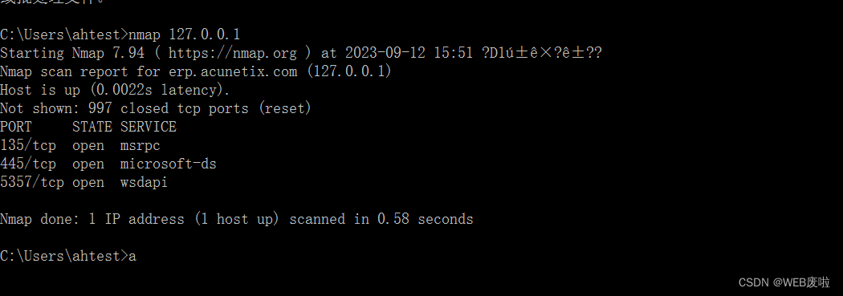
Task: Click the SERVICE column header
Action: [x=149, y=127]
